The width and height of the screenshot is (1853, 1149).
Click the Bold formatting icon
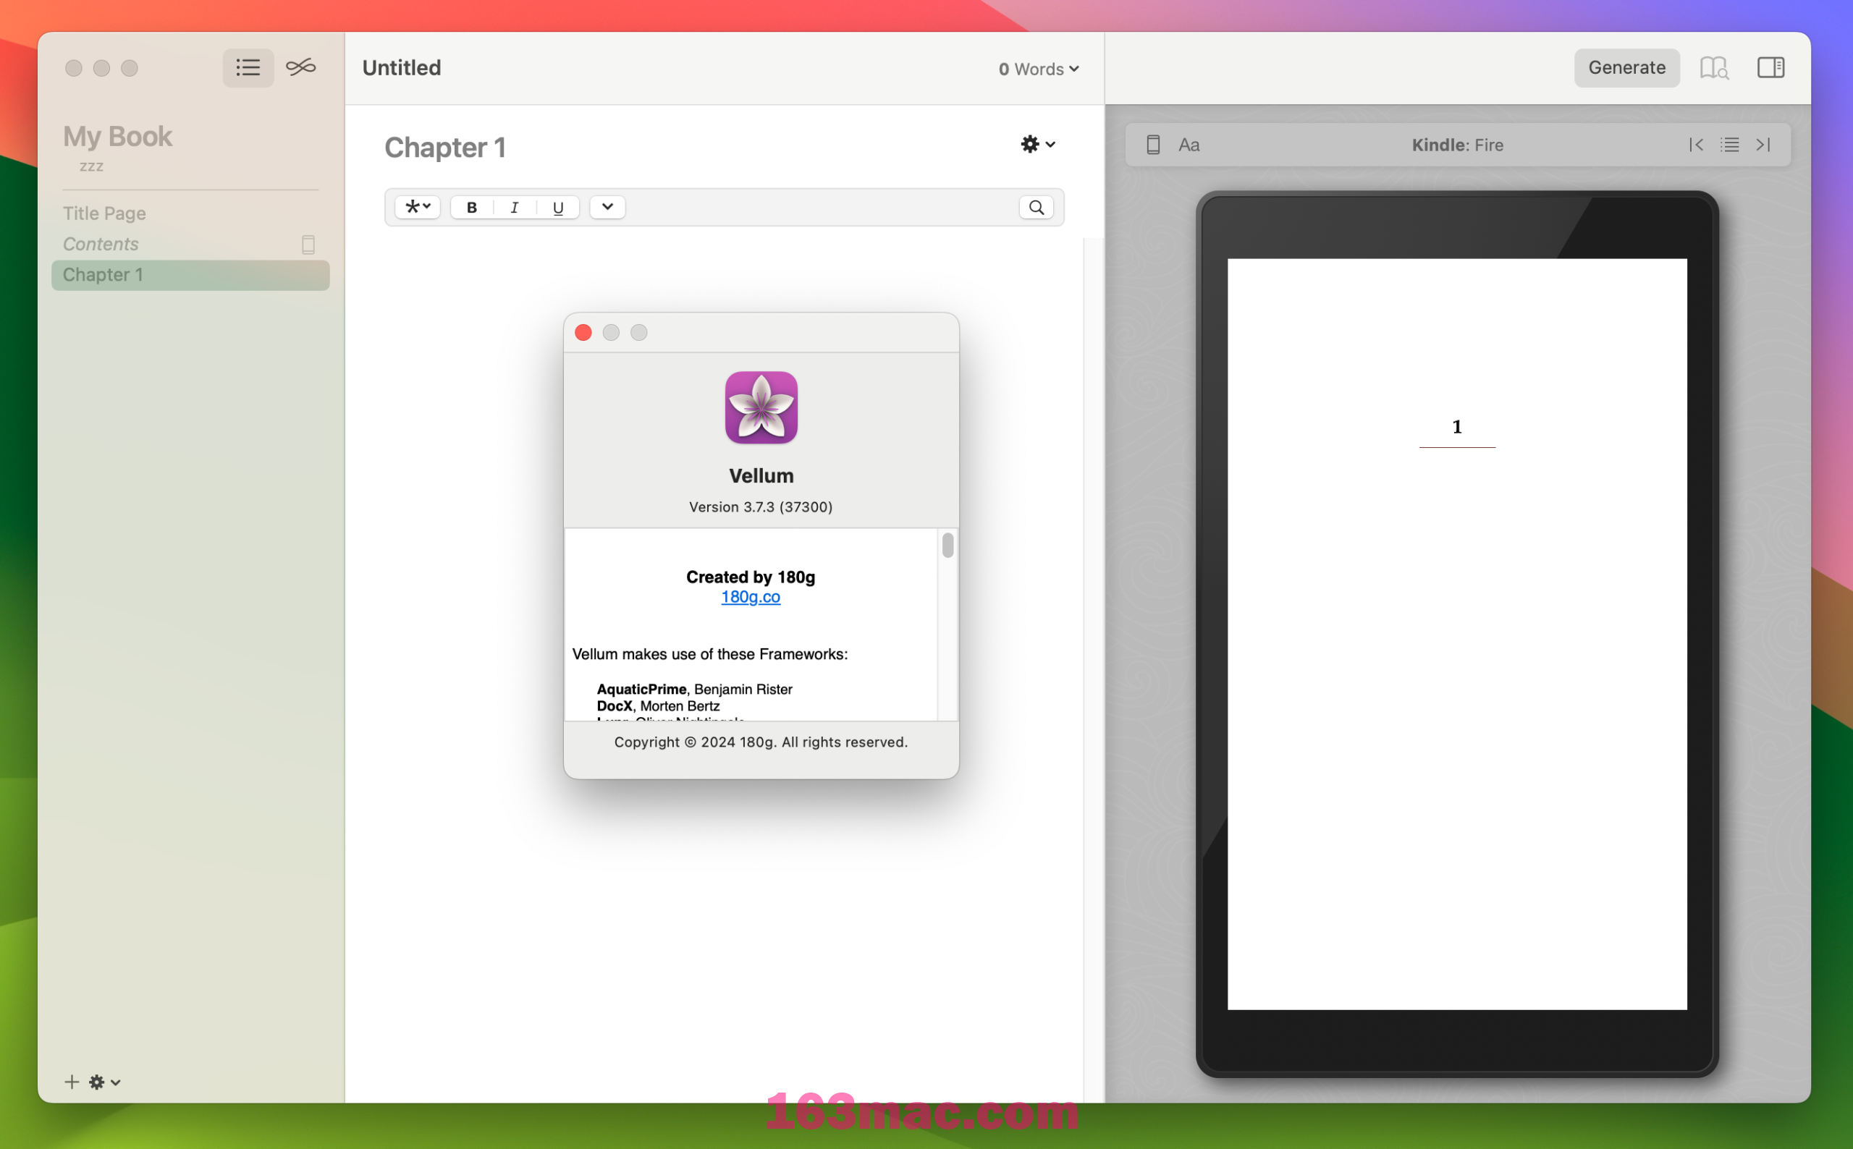[x=474, y=206]
